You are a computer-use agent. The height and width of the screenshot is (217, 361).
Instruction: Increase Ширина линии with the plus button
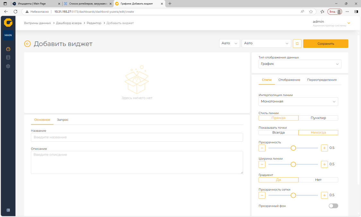point(324,164)
